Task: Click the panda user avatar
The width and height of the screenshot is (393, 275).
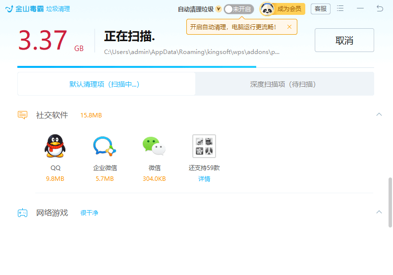Action: 267,9
